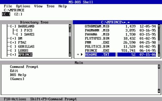Click the empty bracket next to PICS

[19, 30]
